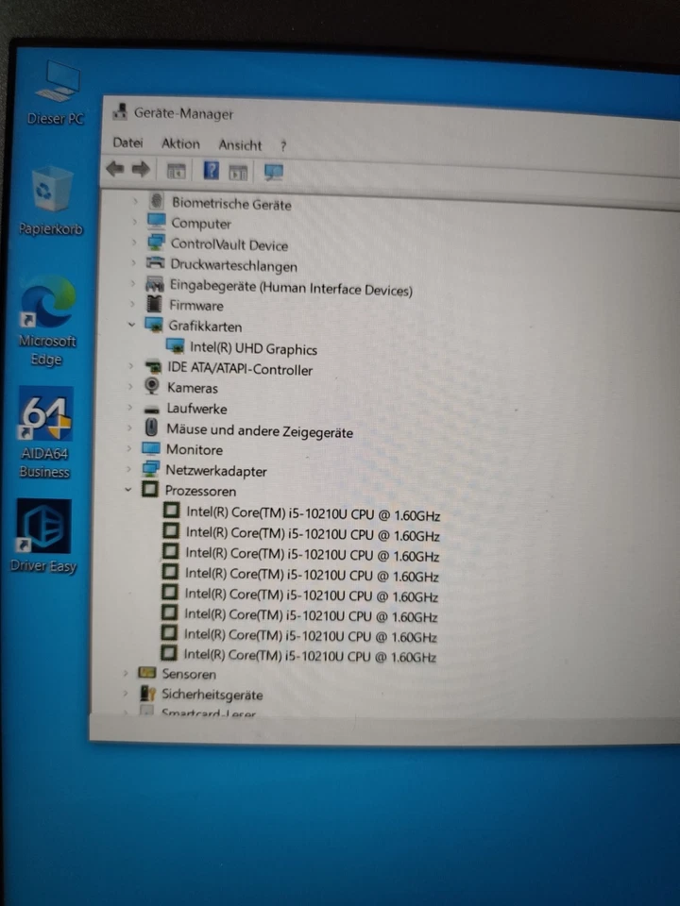The width and height of the screenshot is (680, 906).
Task: Select the Druckwarteschlangen printer icon
Action: coord(155,263)
